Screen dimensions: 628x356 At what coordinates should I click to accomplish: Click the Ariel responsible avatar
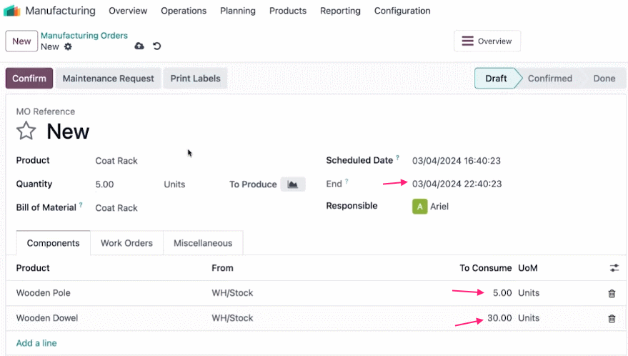pyautogui.click(x=419, y=207)
